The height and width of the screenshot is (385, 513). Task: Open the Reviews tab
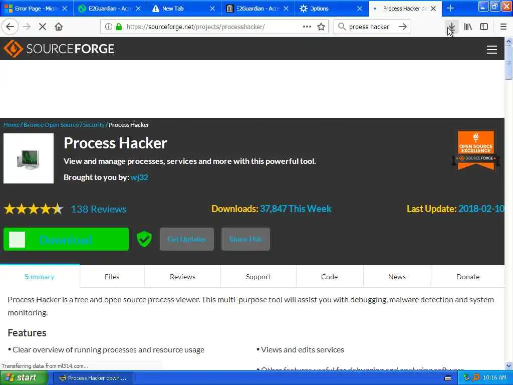coord(182,277)
